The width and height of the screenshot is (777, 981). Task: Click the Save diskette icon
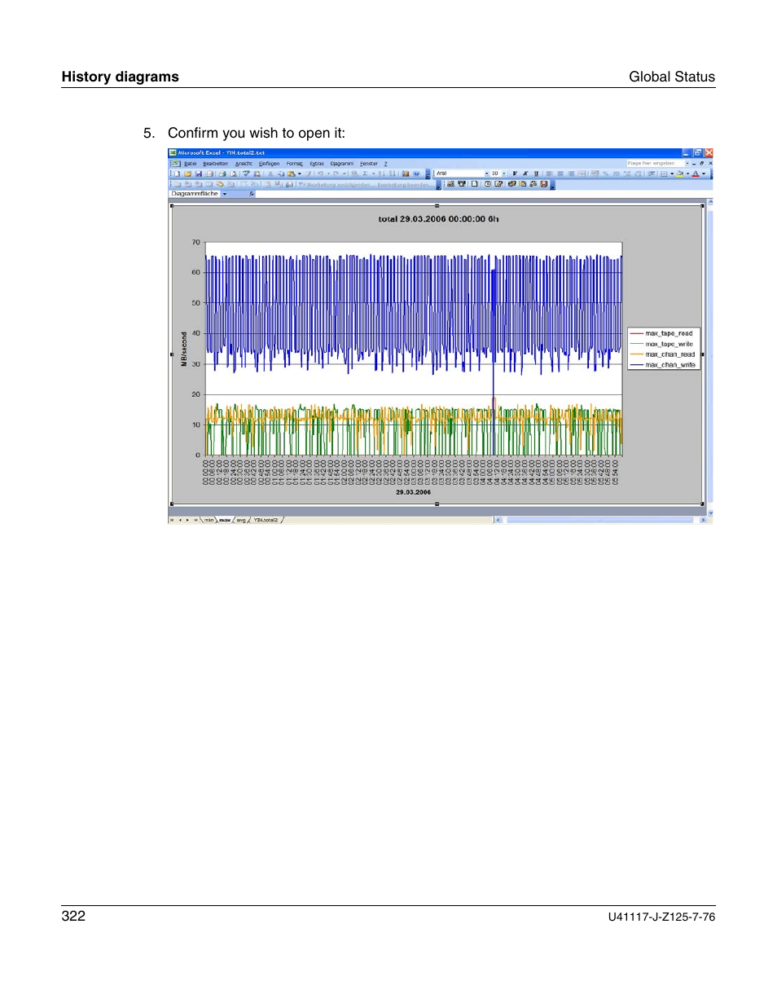199,174
